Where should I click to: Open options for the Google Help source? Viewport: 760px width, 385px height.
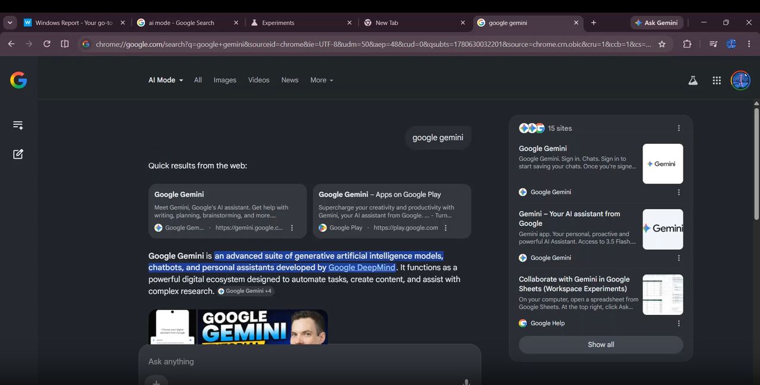679,323
